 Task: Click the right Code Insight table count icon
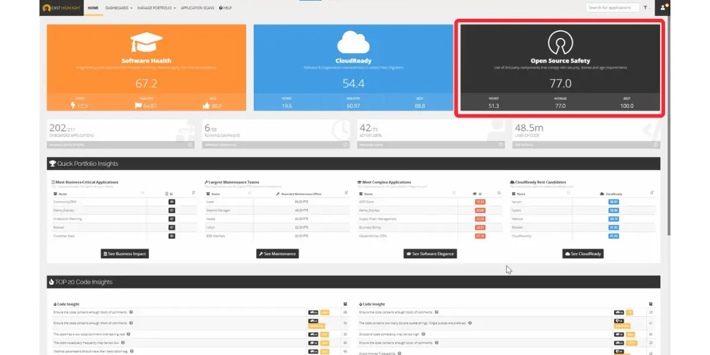click(x=651, y=304)
